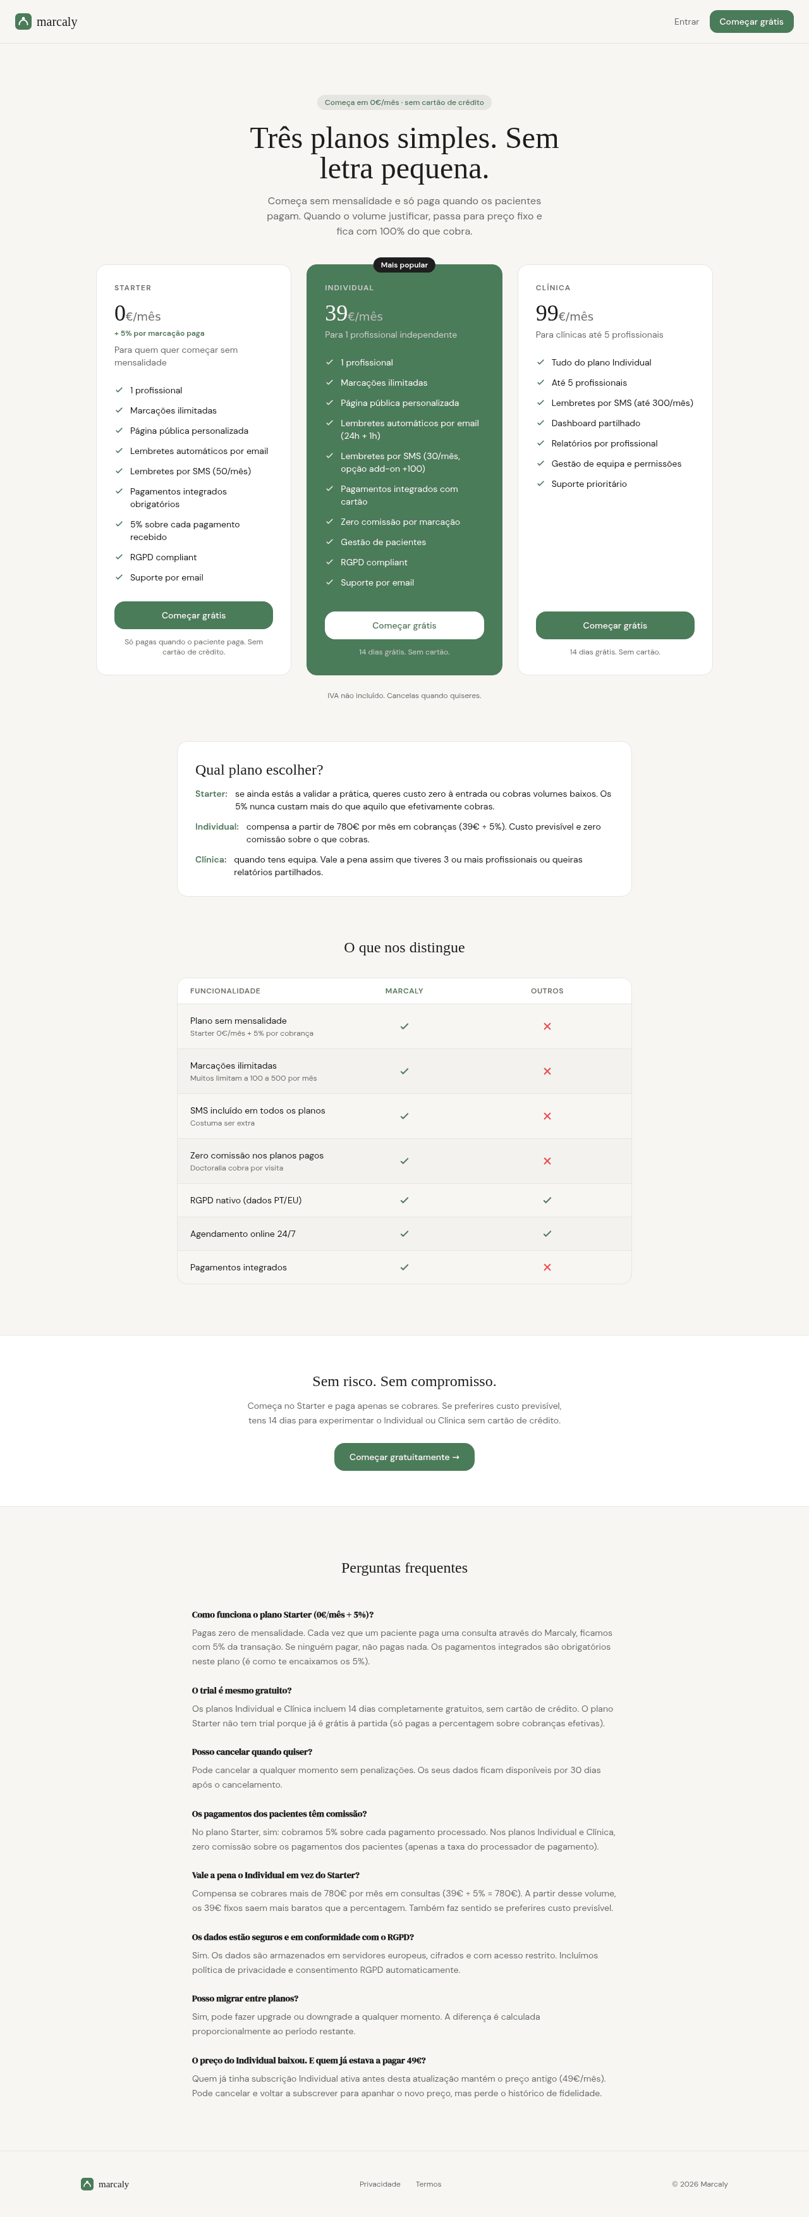Click Marcaly checkmark for SMS incluído row
Image resolution: width=809 pixels, height=2217 pixels.
404,1116
